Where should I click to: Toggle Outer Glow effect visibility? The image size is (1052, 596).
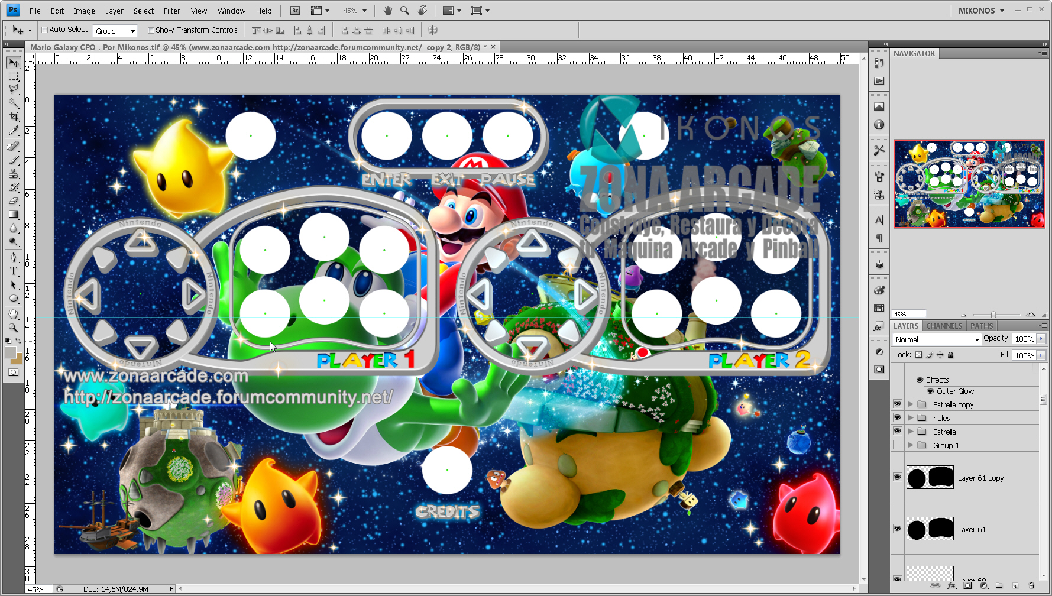click(930, 391)
